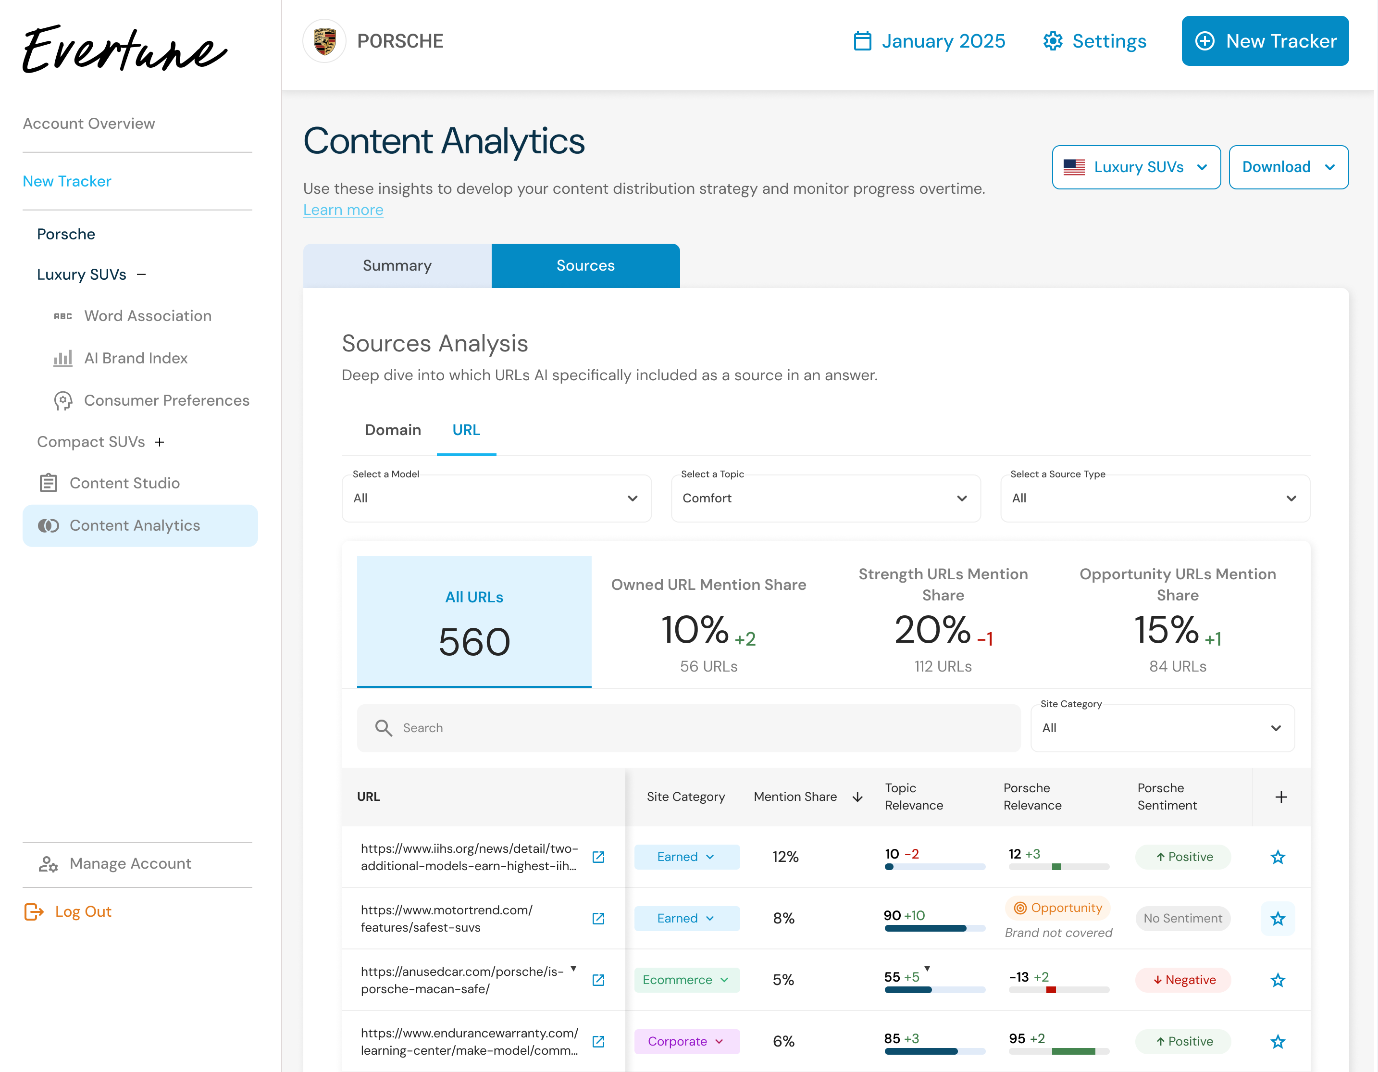Toggle favorite star for the motortrend.com row
Viewport: 1378px width, 1072px height.
click(1278, 919)
